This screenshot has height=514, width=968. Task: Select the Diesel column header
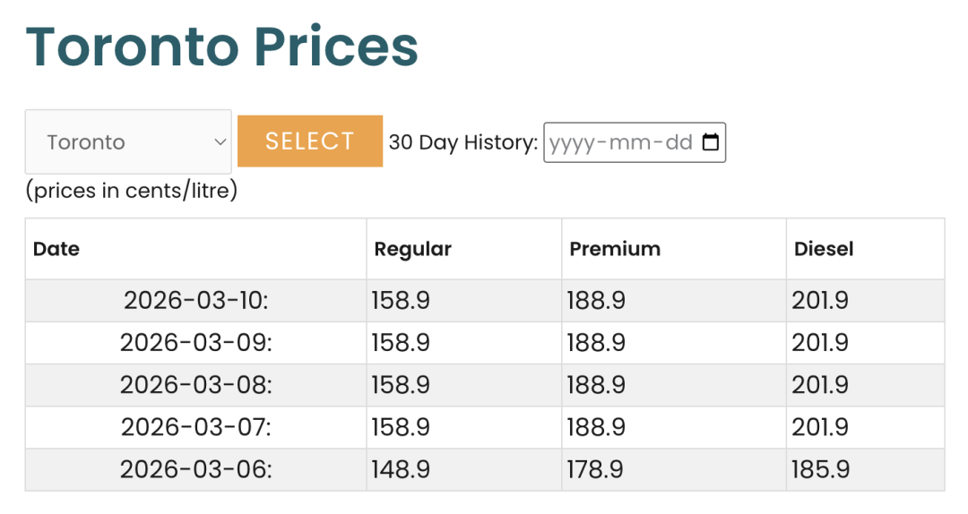pos(824,249)
